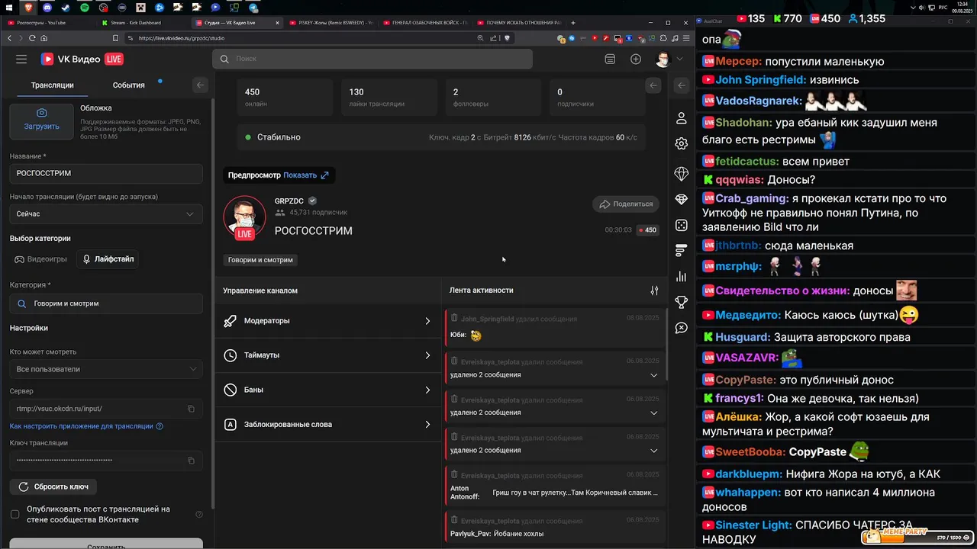Copy the stream key with copy icon
The width and height of the screenshot is (977, 549).
191,461
